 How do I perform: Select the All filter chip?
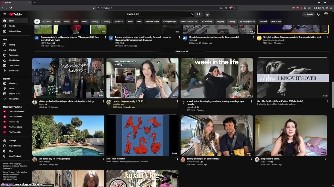tap(37, 22)
